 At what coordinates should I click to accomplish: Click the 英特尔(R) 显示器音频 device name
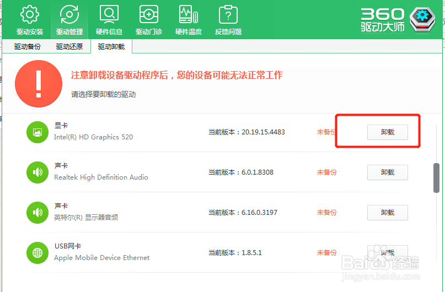tap(86, 218)
